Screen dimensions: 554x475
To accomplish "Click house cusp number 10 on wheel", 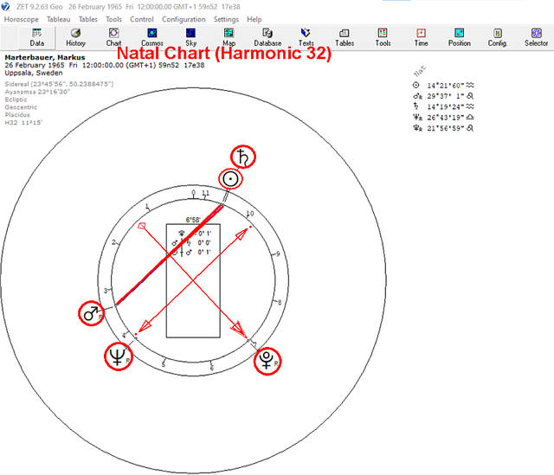I will pyautogui.click(x=250, y=214).
